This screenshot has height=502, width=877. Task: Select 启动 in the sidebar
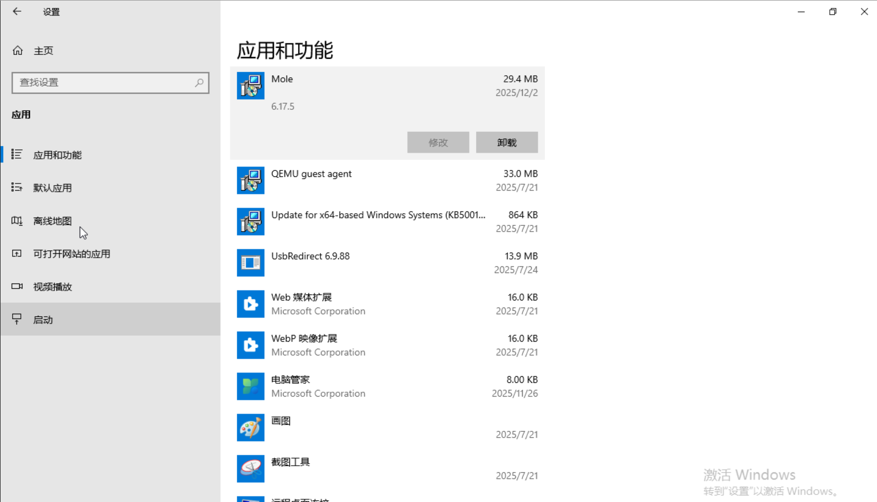click(x=43, y=320)
